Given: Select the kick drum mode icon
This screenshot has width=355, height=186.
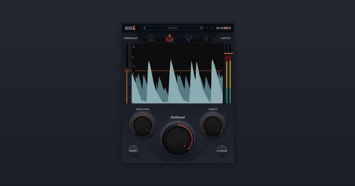Looking at the screenshot, I should point(151,38).
